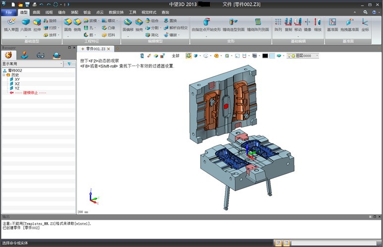The height and width of the screenshot is (247, 383).
Task: Close the 零件002.Z3 document tab
Action: [x=110, y=49]
